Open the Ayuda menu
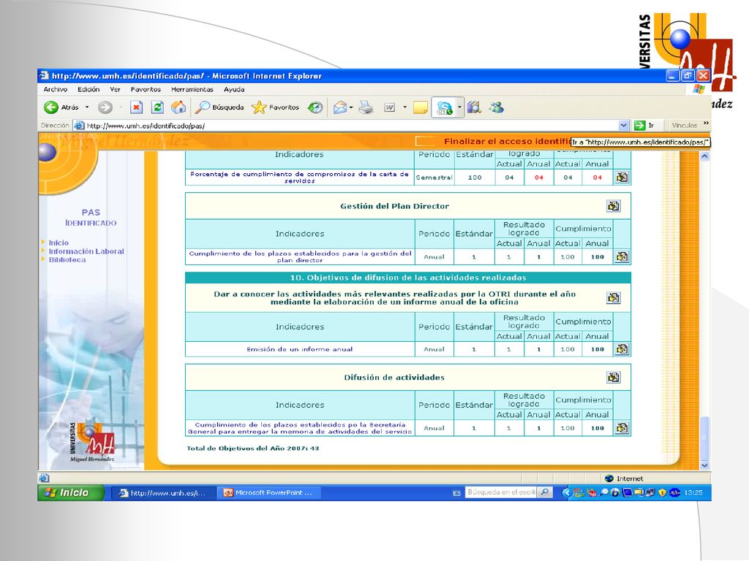749x561 pixels. click(234, 89)
